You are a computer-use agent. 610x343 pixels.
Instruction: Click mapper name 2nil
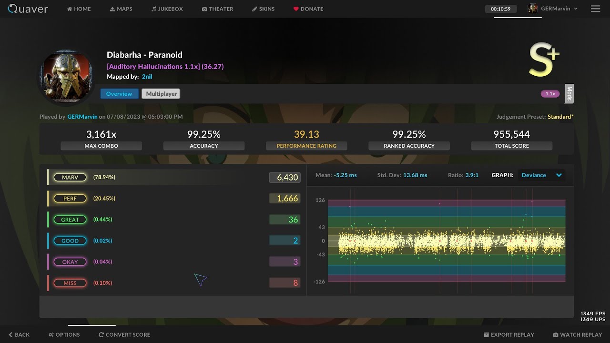[x=147, y=76]
